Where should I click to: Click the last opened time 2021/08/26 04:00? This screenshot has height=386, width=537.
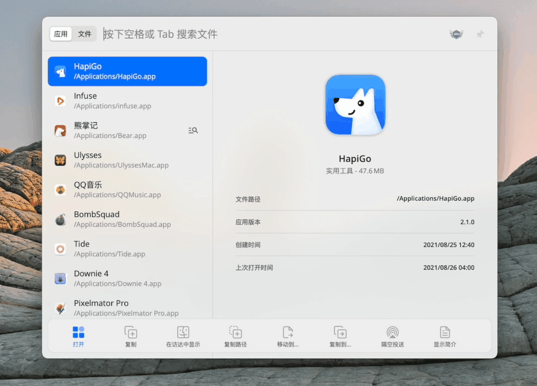449,267
